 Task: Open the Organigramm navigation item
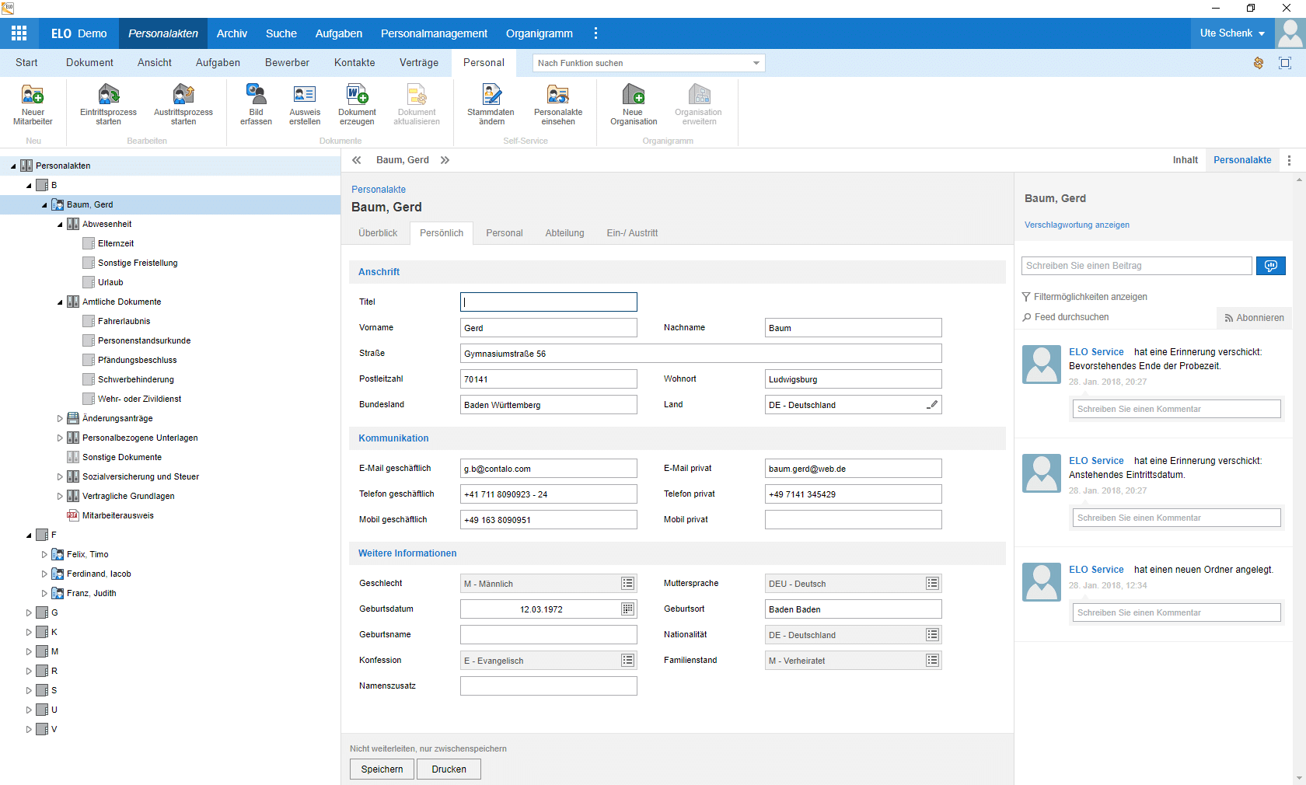click(540, 33)
